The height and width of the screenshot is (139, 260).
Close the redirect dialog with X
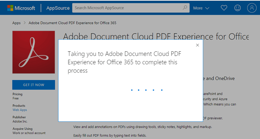point(197,45)
